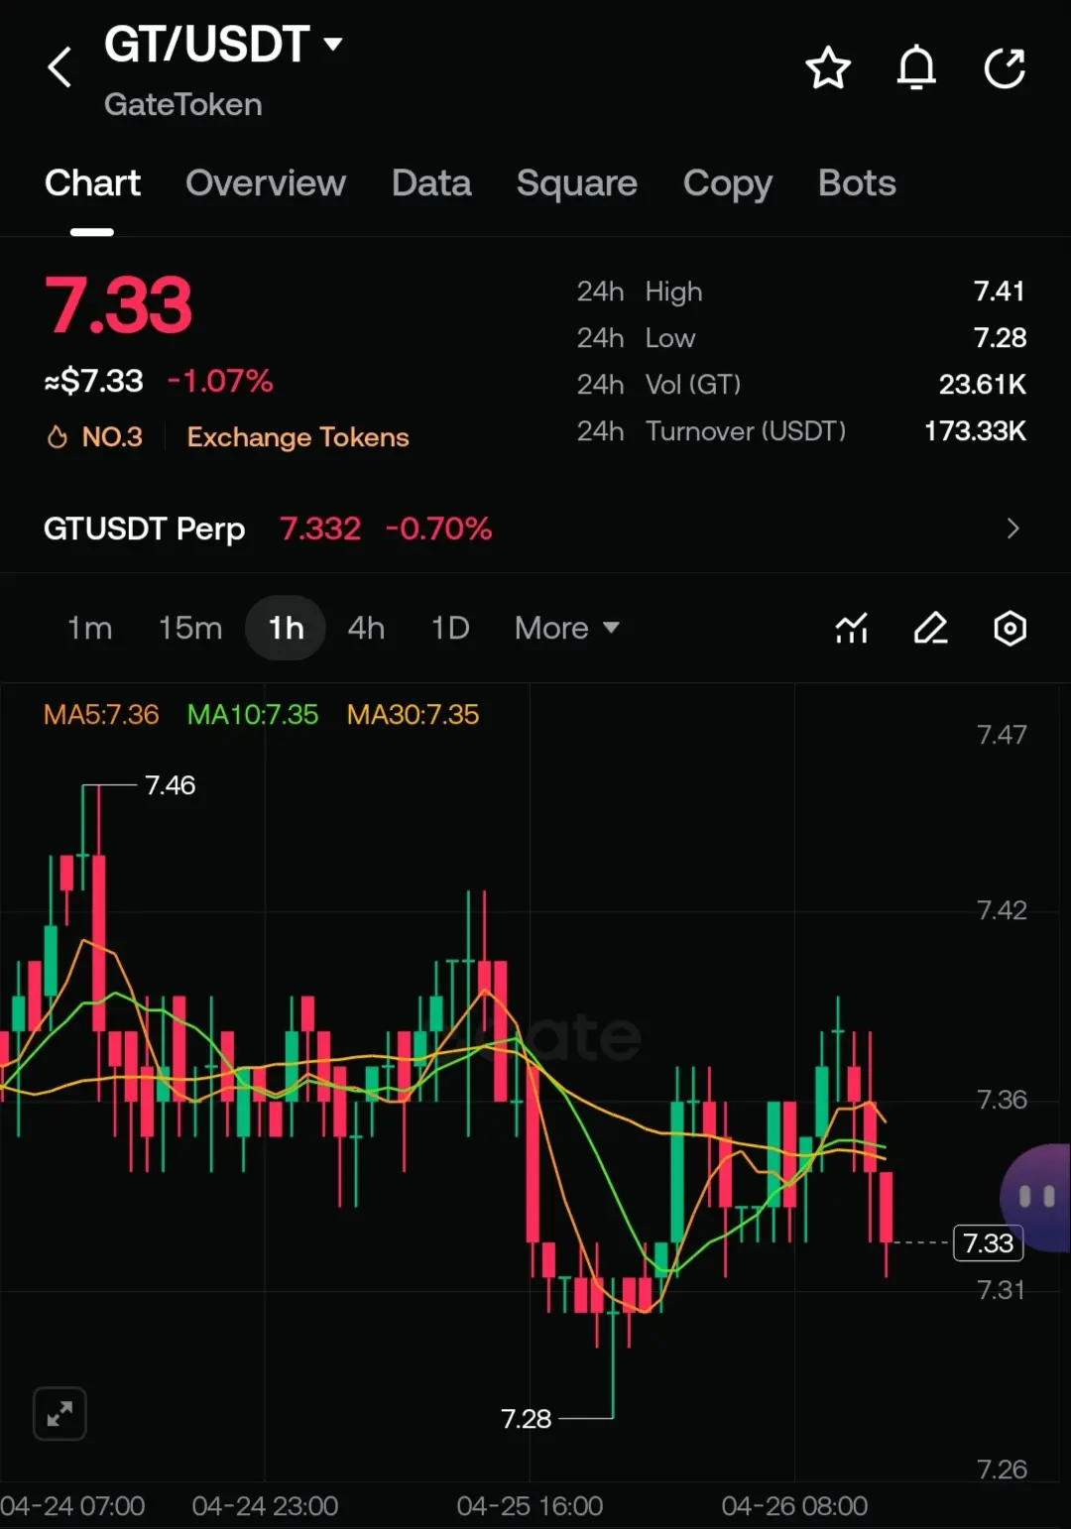The image size is (1071, 1529).
Task: Open GTUSDT Perp row chevron
Action: pyautogui.click(x=1012, y=529)
